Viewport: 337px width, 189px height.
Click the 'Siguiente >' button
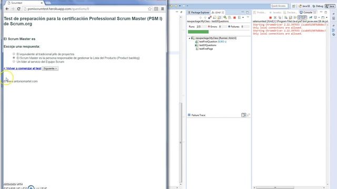[x=50, y=69]
